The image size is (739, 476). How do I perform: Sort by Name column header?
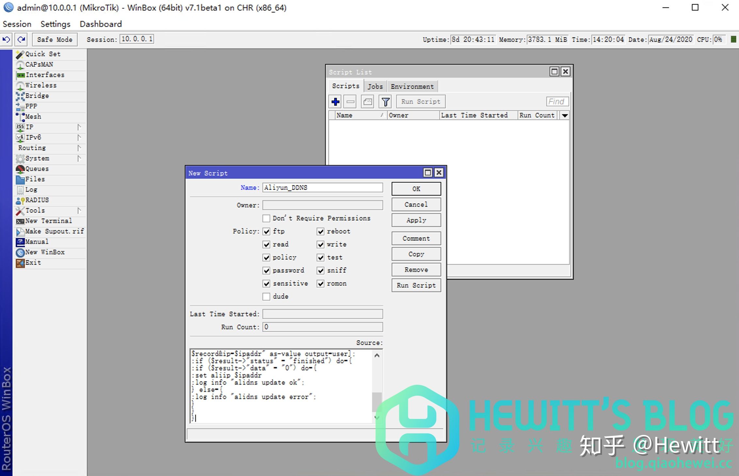[x=361, y=115]
